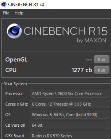Click the Cores x GHz field with 6 Cores
This screenshot has height=139, width=111.
pos(70,104)
